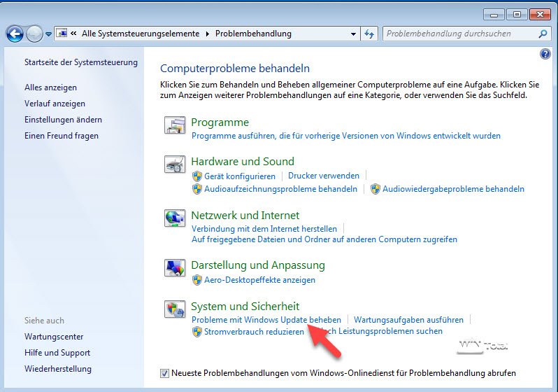558x392 pixels.
Task: Click the System und Sicherheit category icon
Action: click(175, 309)
